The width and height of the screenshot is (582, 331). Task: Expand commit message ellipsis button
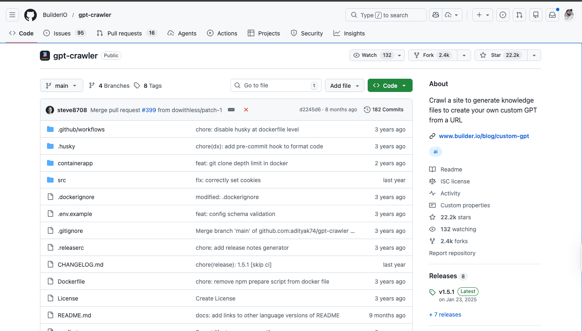point(231,110)
